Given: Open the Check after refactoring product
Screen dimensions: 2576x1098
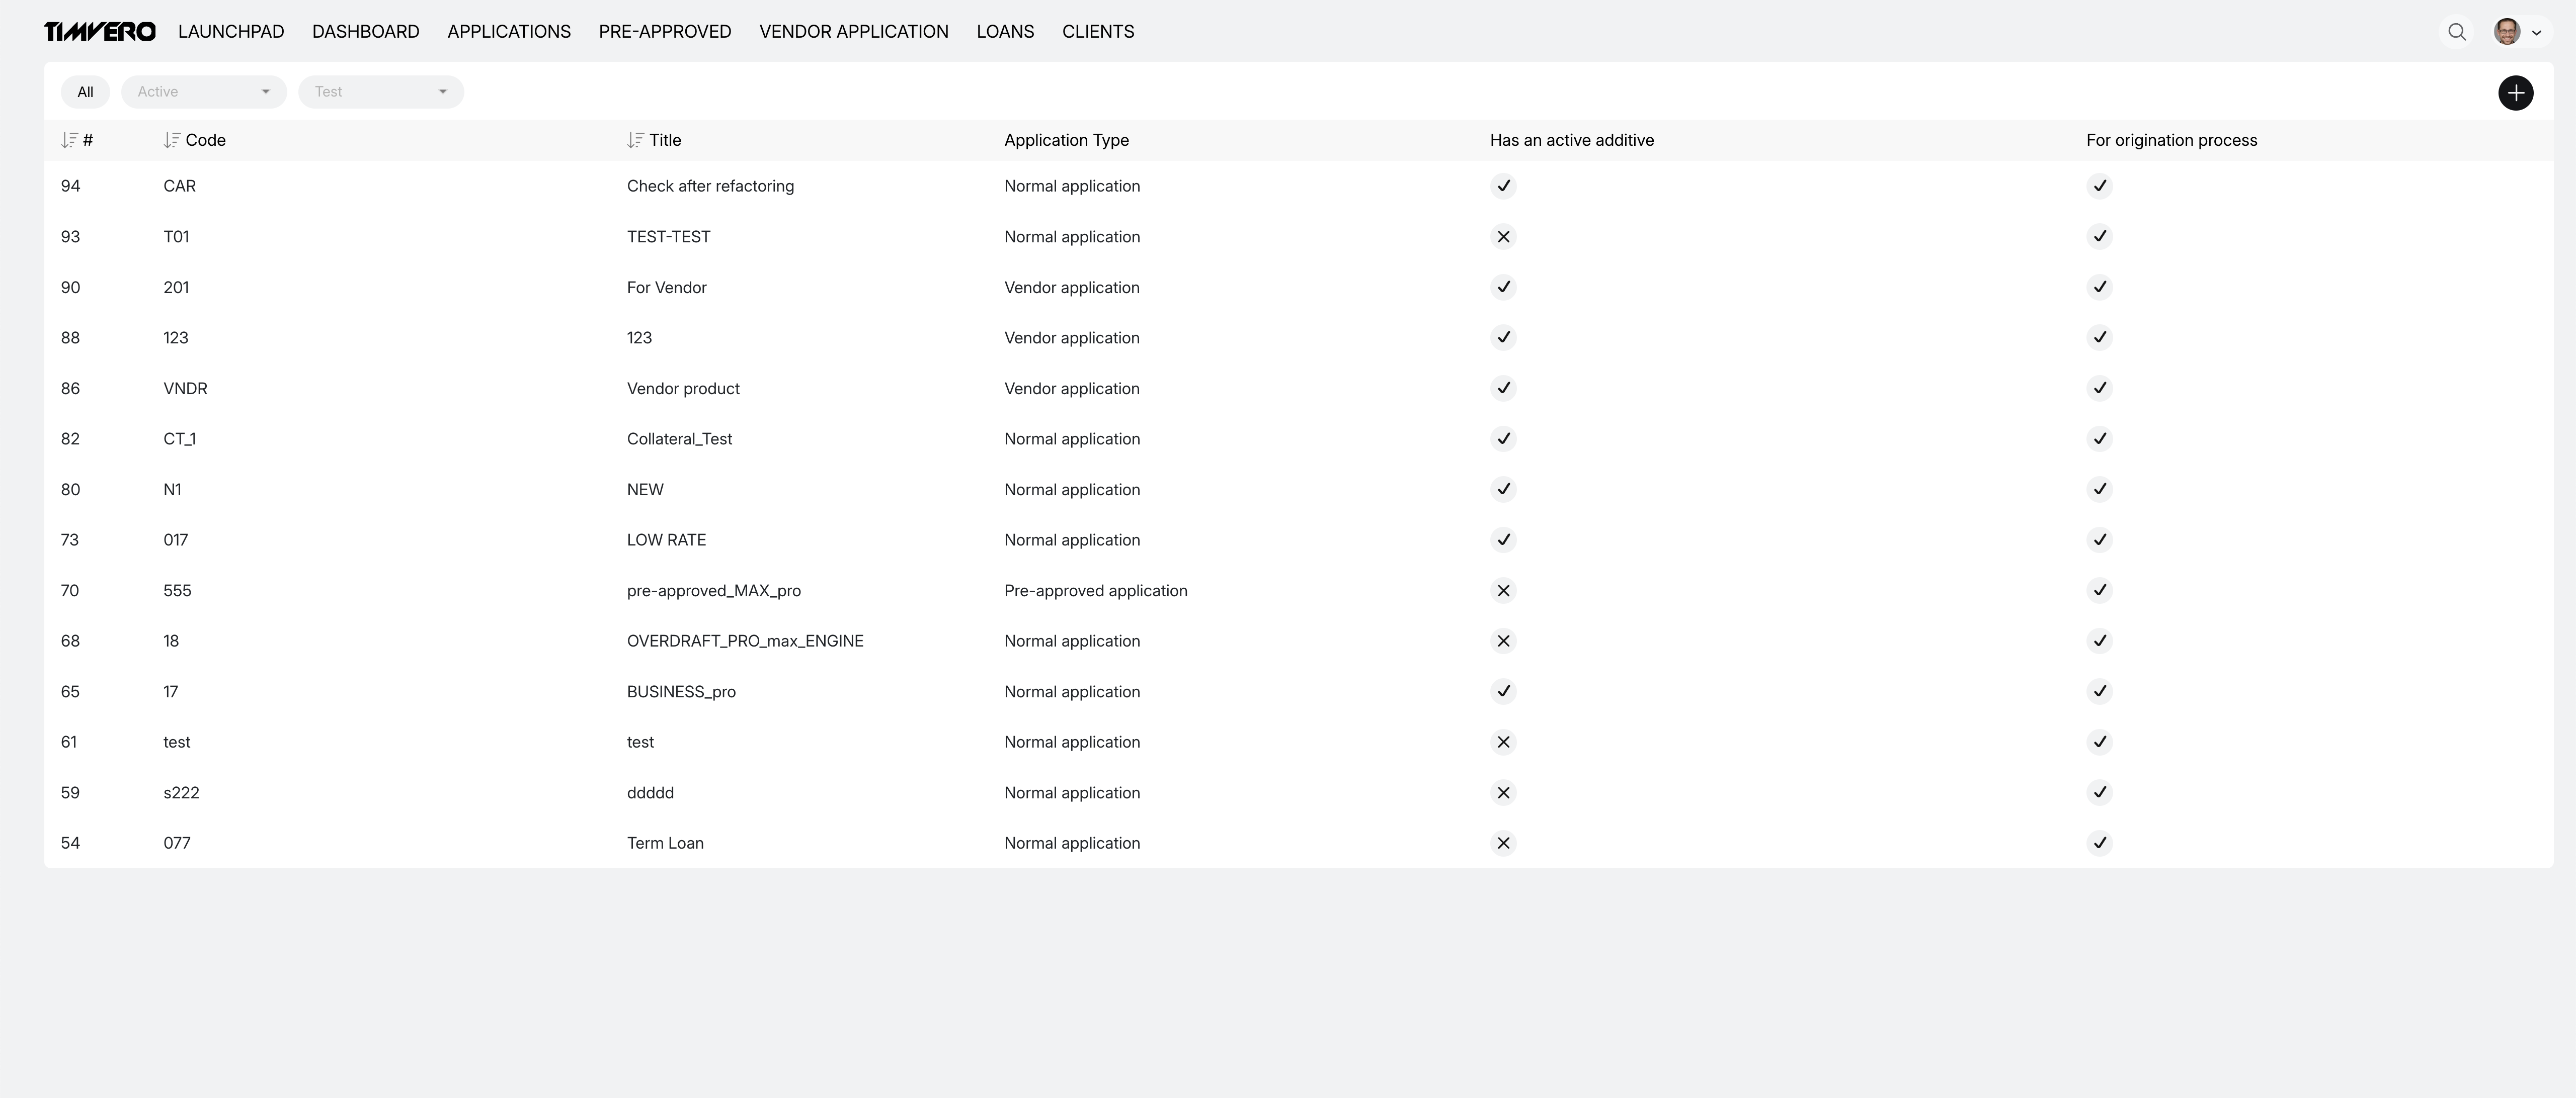Looking at the screenshot, I should pyautogui.click(x=710, y=186).
